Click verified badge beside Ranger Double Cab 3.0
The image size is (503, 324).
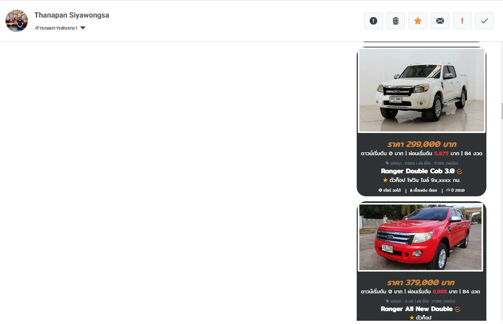point(460,171)
